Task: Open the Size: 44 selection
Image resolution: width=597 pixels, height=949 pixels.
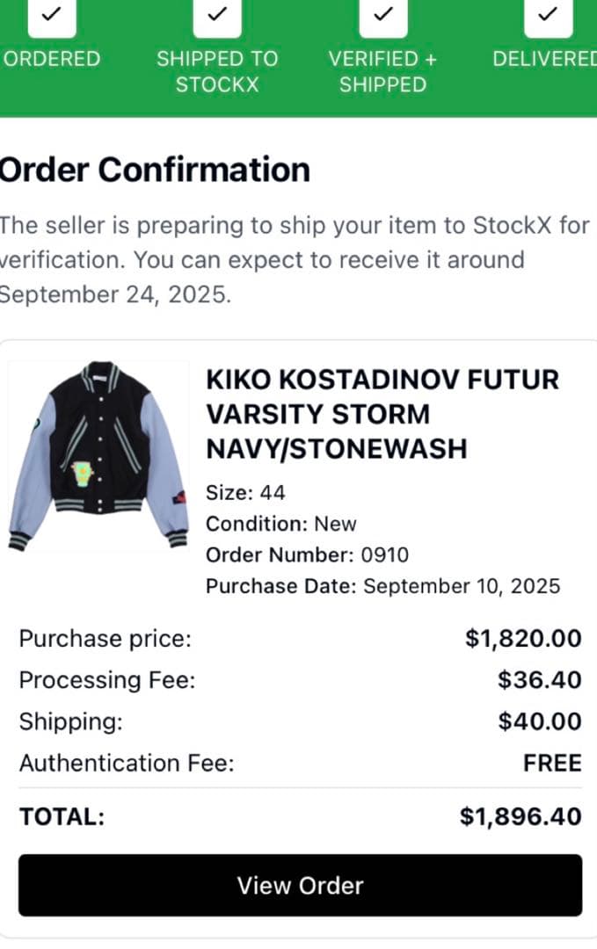Action: (x=244, y=493)
